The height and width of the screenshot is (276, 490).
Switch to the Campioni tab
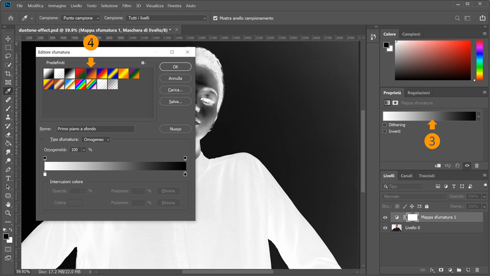[x=411, y=34]
